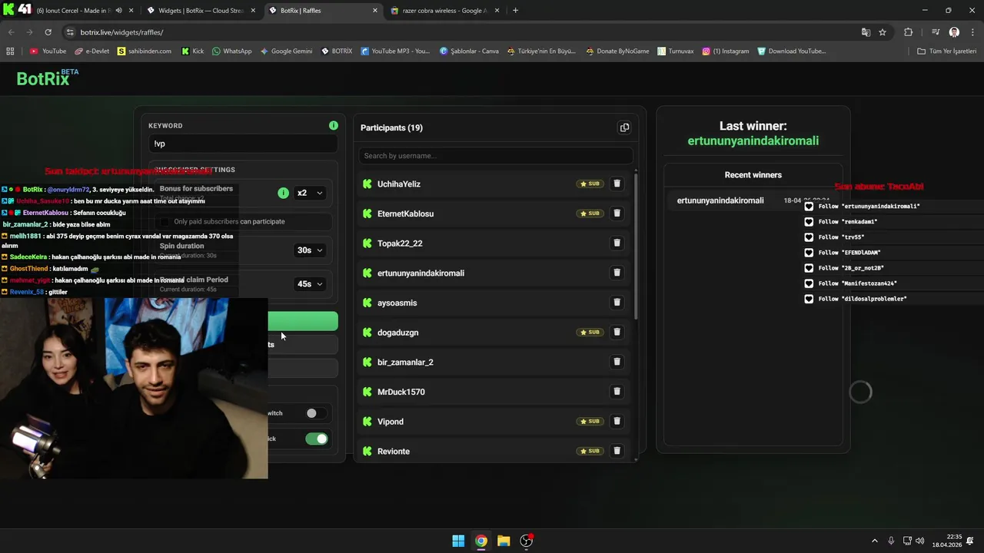
Task: Mute the Ionut Cercel tab audio
Action: coord(118,11)
